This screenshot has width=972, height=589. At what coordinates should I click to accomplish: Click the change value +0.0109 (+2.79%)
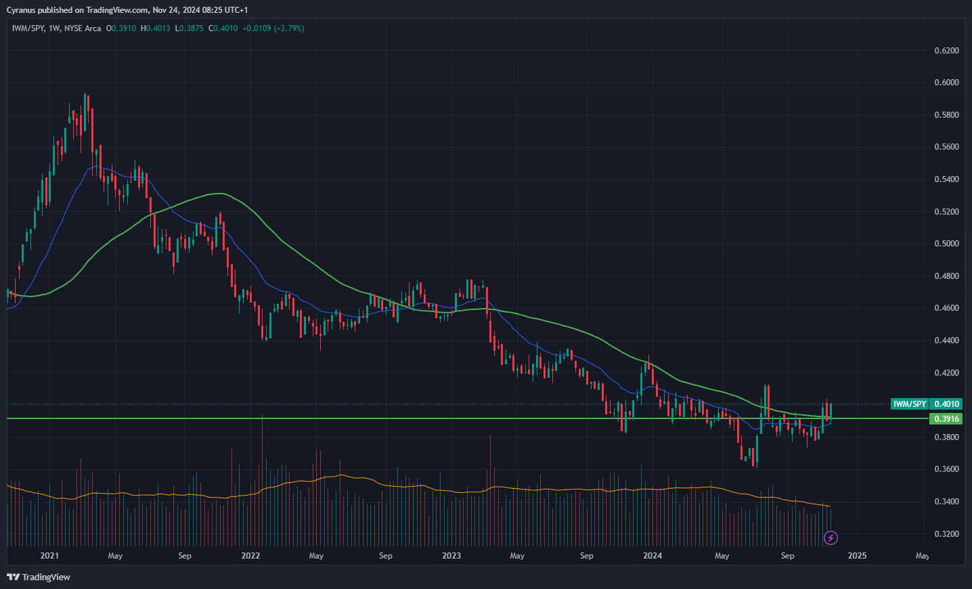click(273, 28)
